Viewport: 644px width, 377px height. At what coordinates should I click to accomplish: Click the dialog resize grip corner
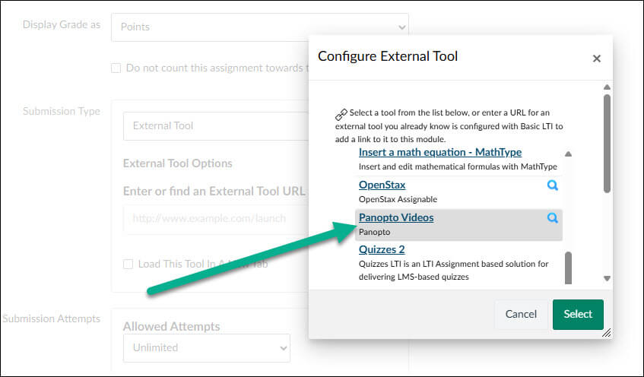pyautogui.click(x=606, y=333)
